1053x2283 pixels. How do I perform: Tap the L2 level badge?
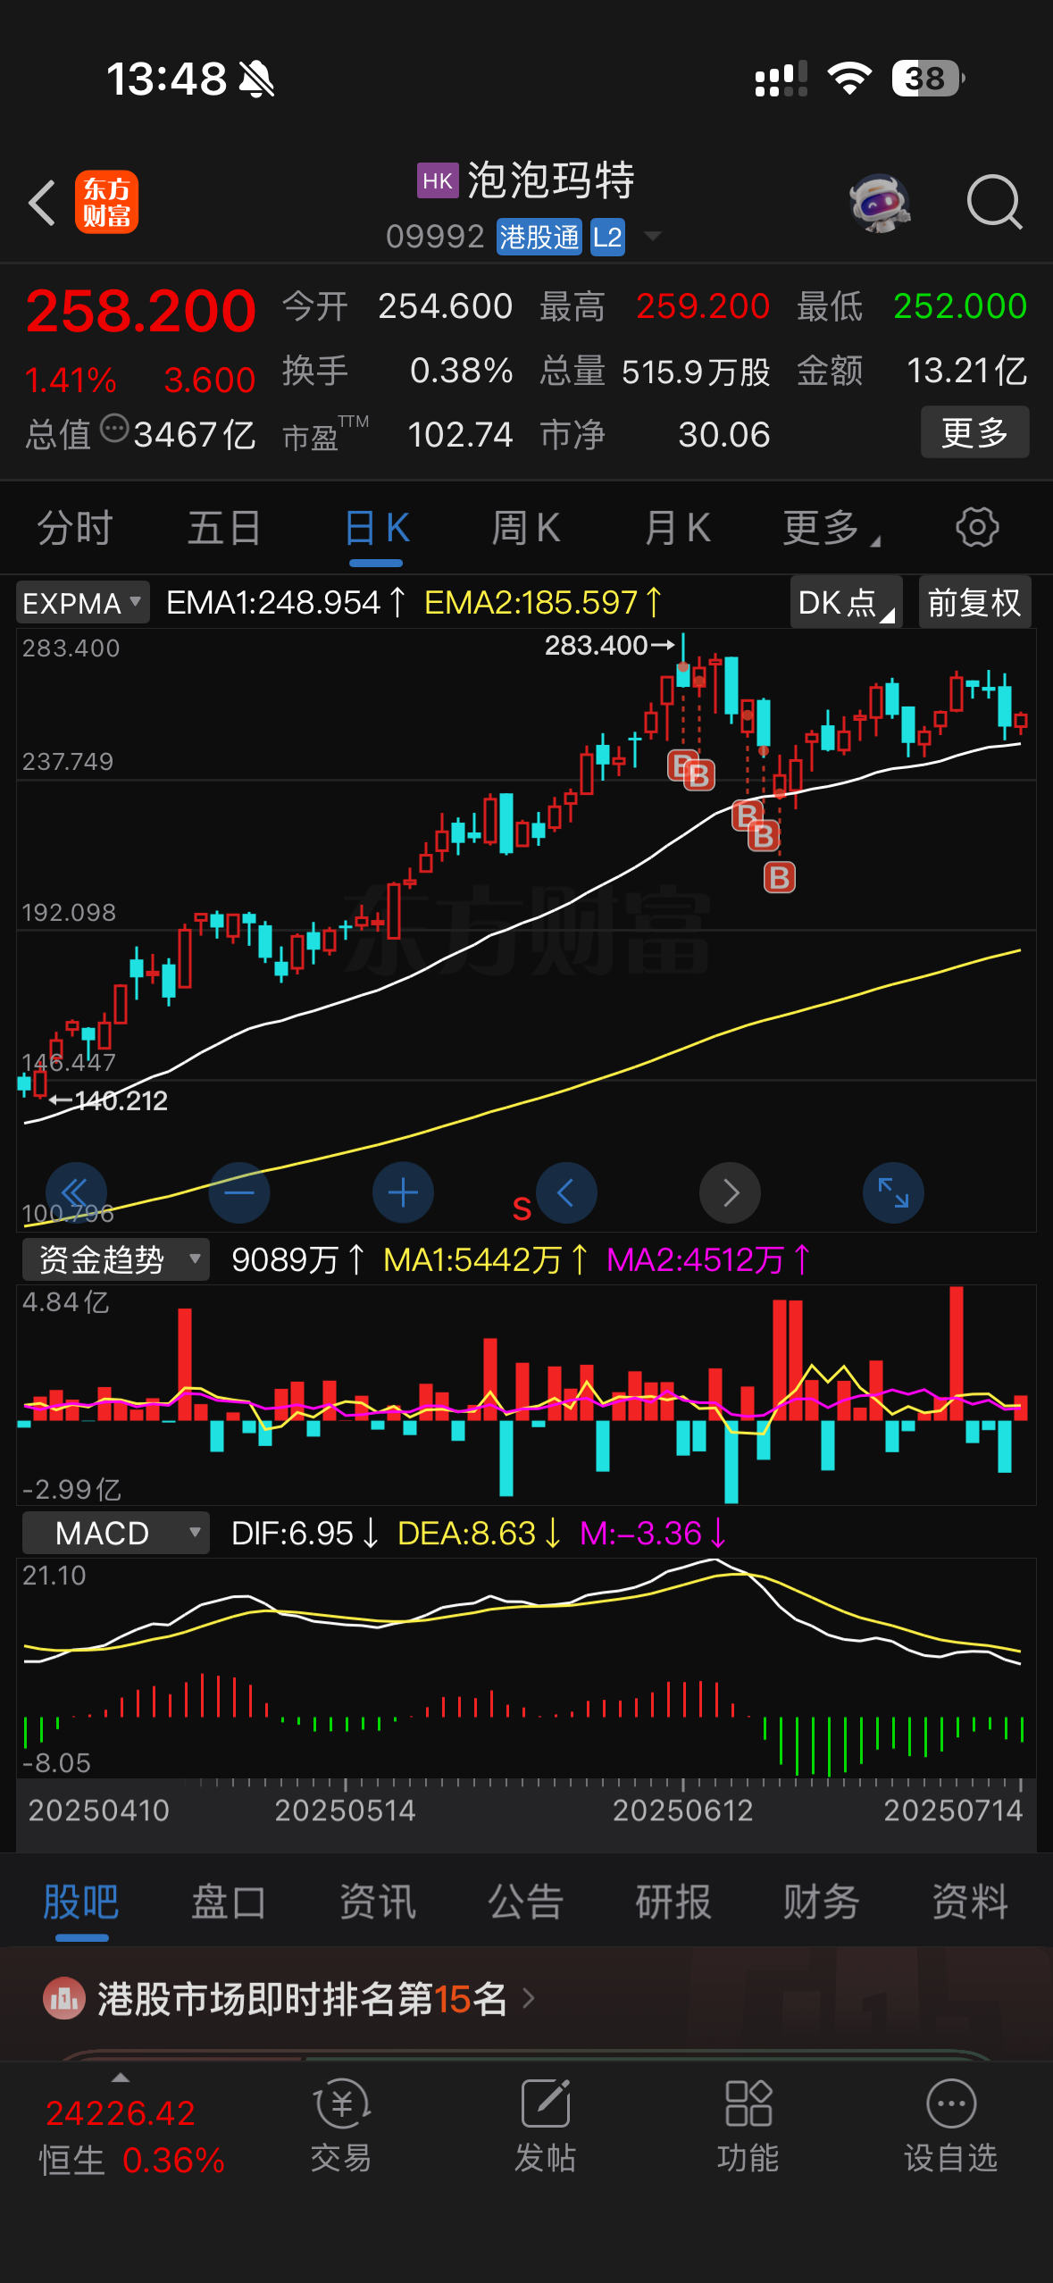point(607,238)
